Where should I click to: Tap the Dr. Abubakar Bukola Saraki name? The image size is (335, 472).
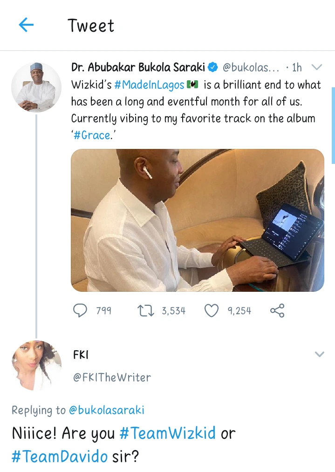pyautogui.click(x=138, y=68)
